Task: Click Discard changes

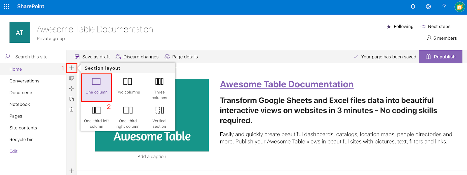Action: 137,57
